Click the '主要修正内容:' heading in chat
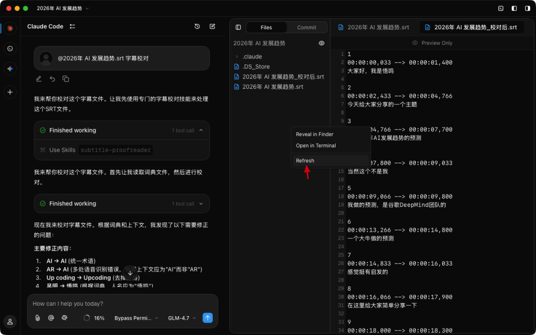Image resolution: width=536 pixels, height=335 pixels. click(x=53, y=249)
